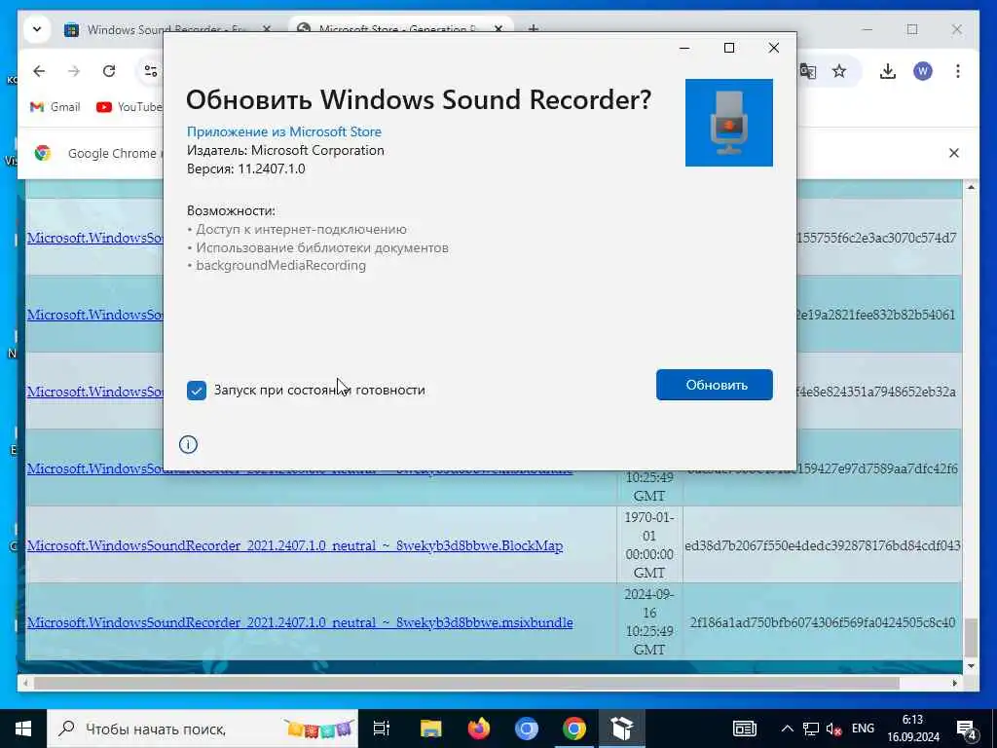Dismiss the Google Chrome notification bar
Image resolution: width=997 pixels, height=748 pixels.
click(x=954, y=153)
